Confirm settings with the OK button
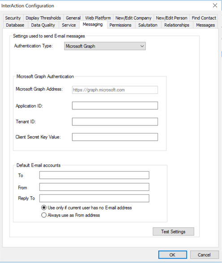 pyautogui.click(x=173, y=255)
